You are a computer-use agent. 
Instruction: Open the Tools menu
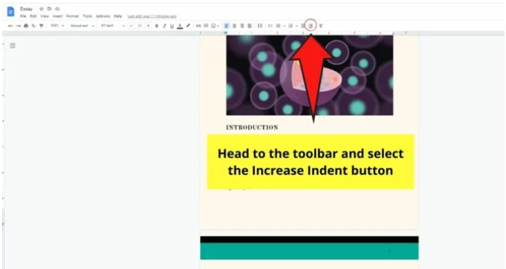click(x=87, y=16)
